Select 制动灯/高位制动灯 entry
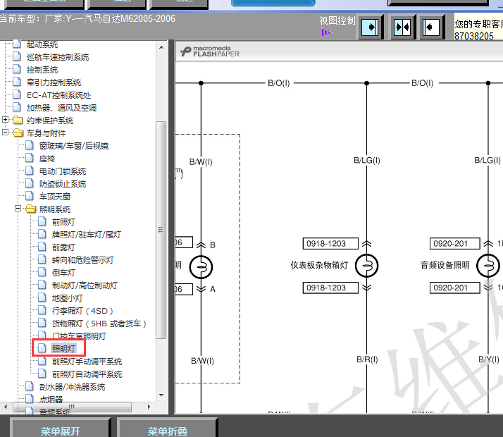 [85, 285]
